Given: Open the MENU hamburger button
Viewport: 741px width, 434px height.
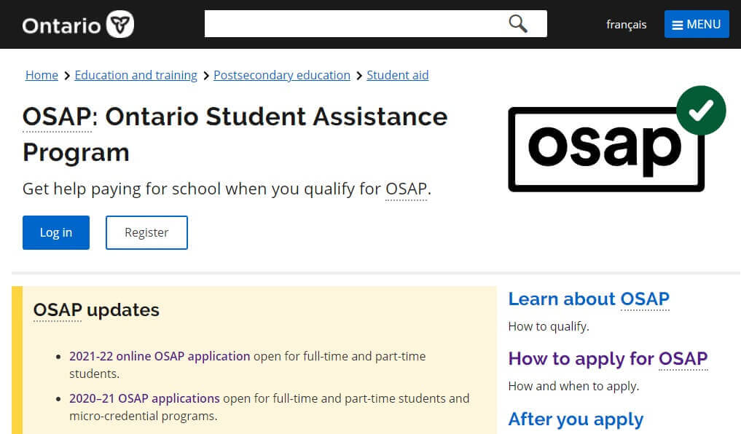Looking at the screenshot, I should 696,24.
